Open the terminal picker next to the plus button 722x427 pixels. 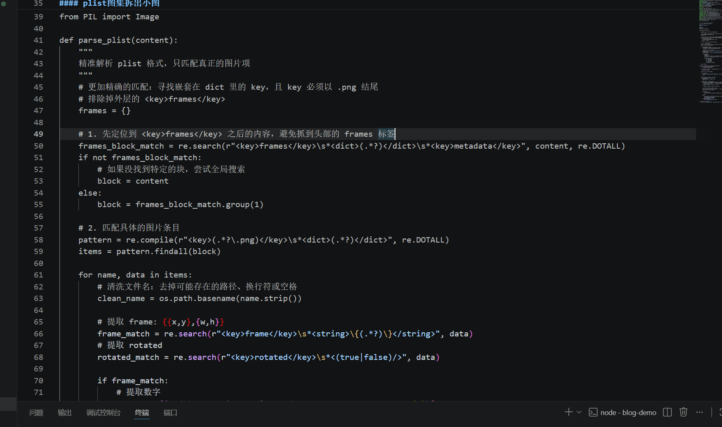pos(579,412)
